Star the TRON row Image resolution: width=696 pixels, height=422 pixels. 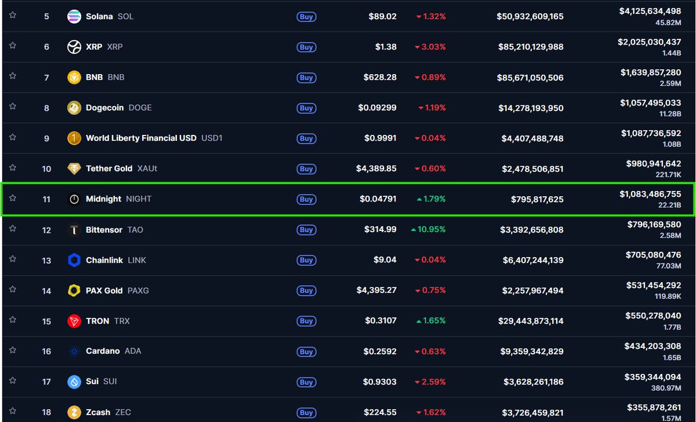(13, 320)
